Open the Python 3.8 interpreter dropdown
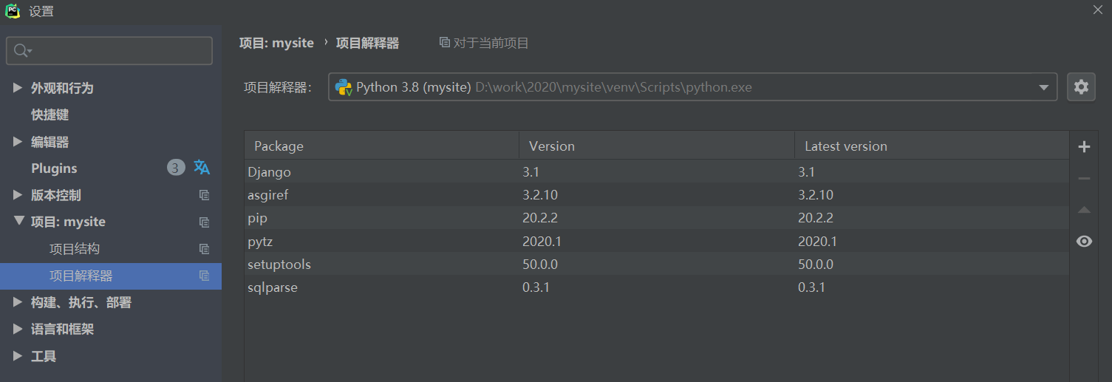Screen dimensions: 1112x382 point(692,87)
